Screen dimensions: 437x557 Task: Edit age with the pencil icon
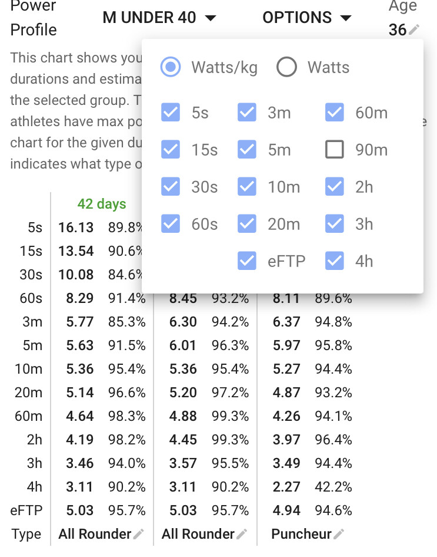pyautogui.click(x=413, y=30)
